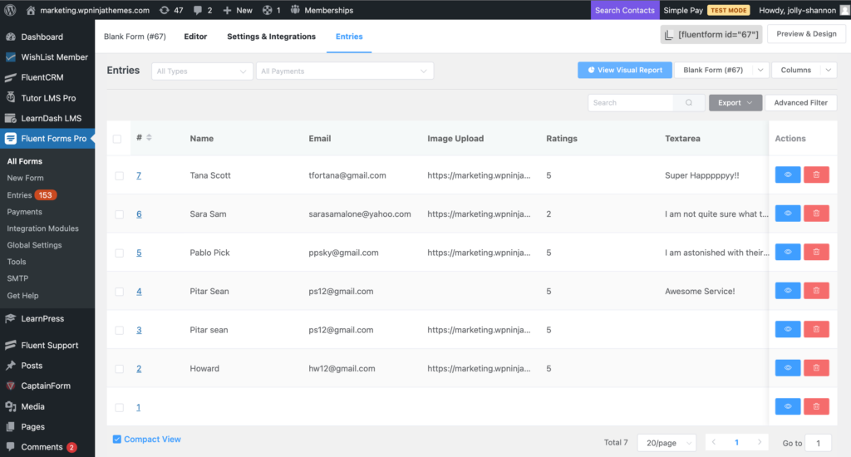Screen dimensions: 851x457
Task: Disable the Compact View checkbox
Action: pos(116,439)
